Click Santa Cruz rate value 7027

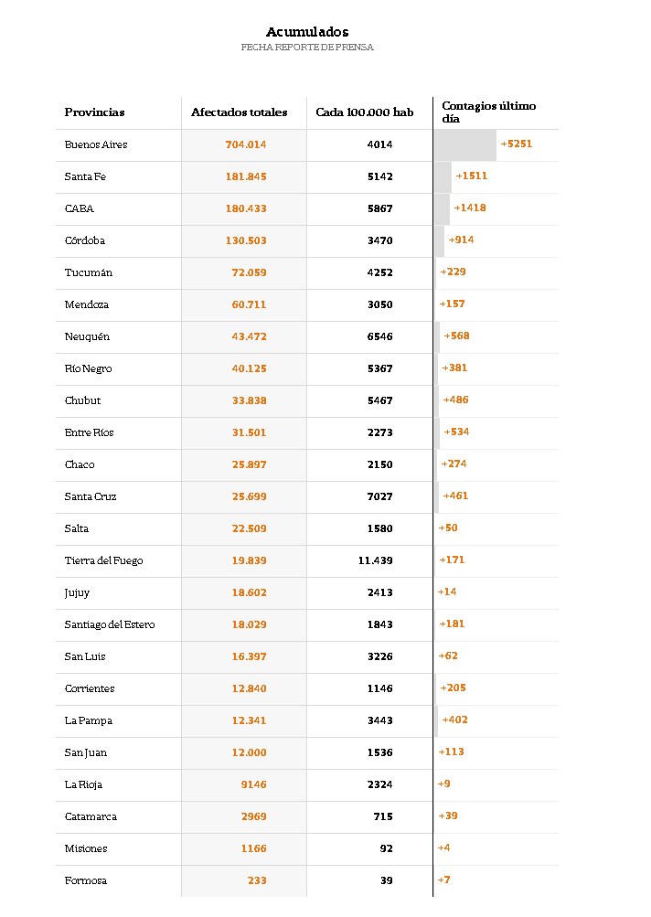click(379, 496)
